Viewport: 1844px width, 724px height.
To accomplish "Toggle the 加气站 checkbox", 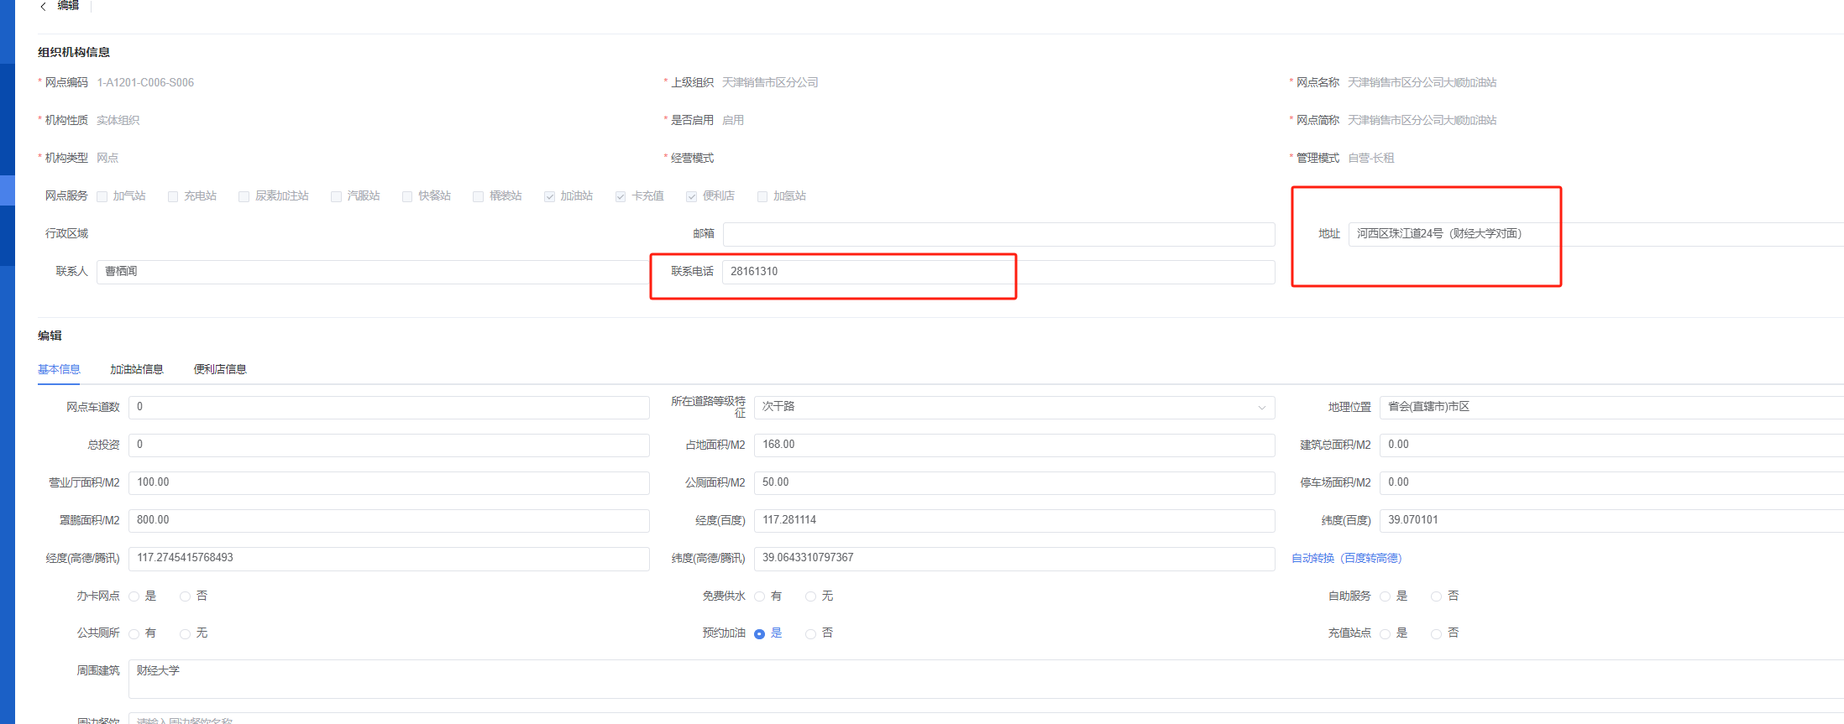I will 102,196.
